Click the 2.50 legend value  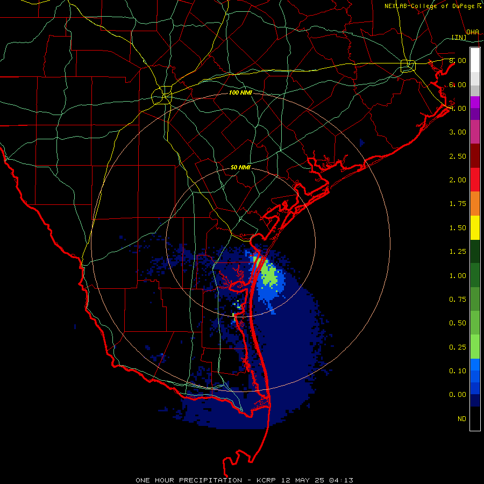coord(458,156)
